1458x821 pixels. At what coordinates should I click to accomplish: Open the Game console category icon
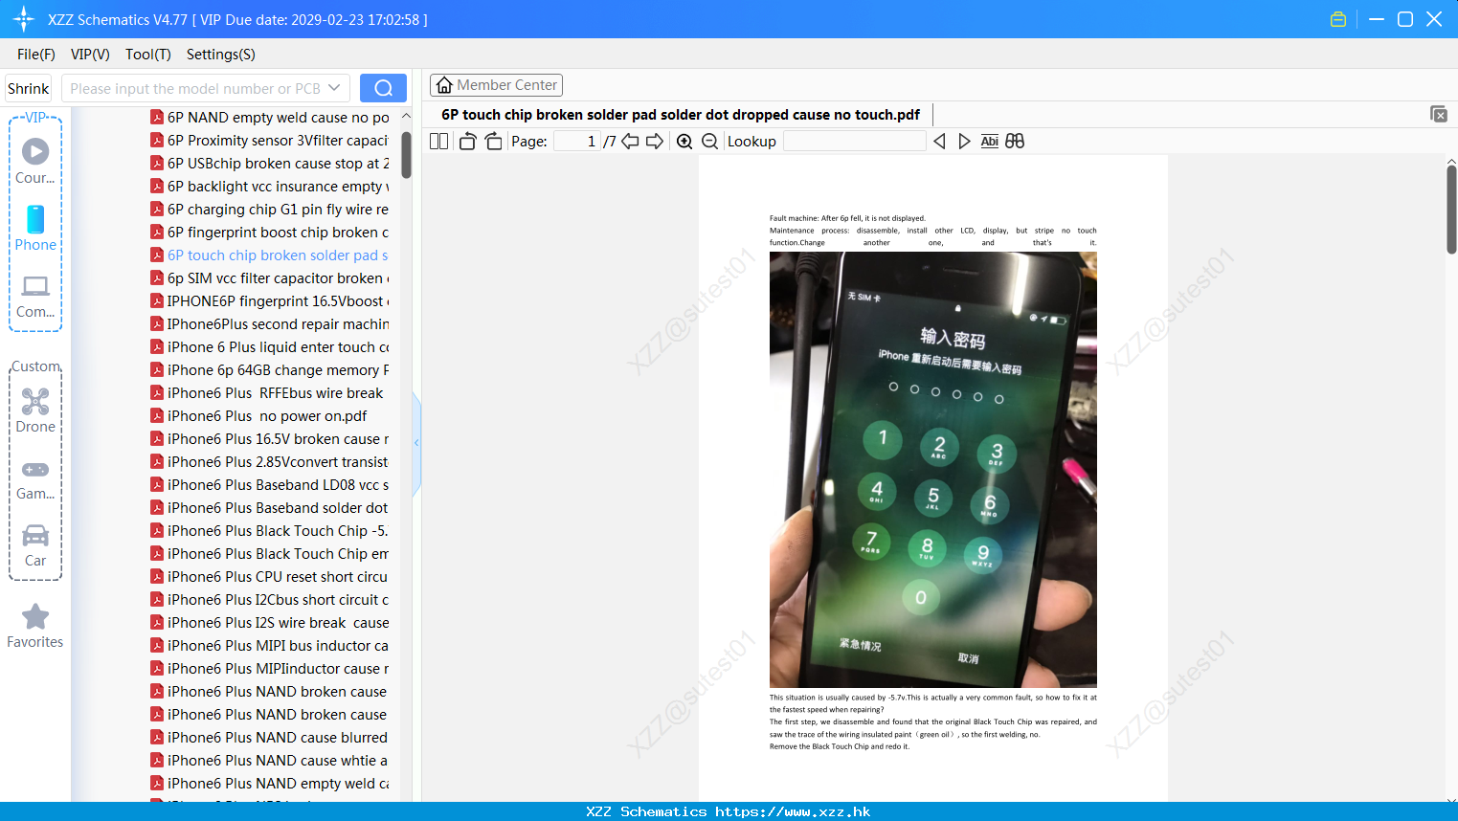35,479
